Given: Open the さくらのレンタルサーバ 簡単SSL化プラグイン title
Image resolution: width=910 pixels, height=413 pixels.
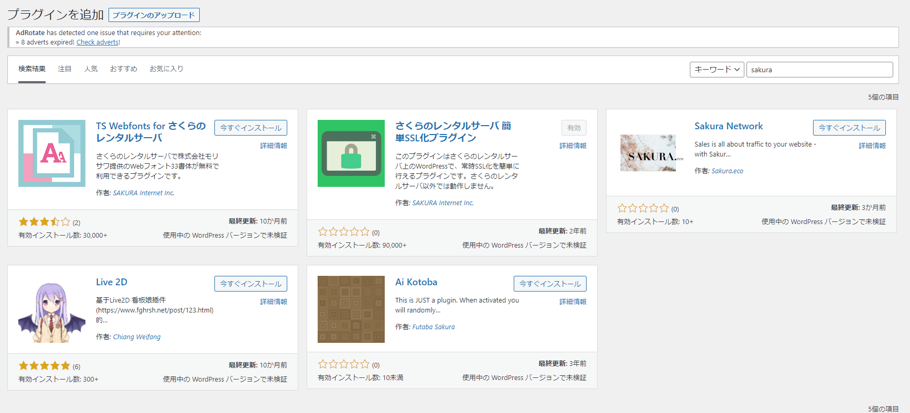Looking at the screenshot, I should 453,132.
